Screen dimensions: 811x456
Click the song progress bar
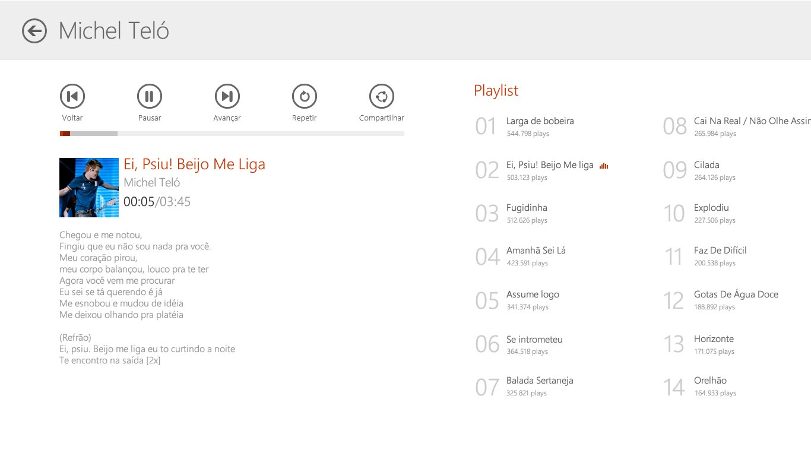232,134
